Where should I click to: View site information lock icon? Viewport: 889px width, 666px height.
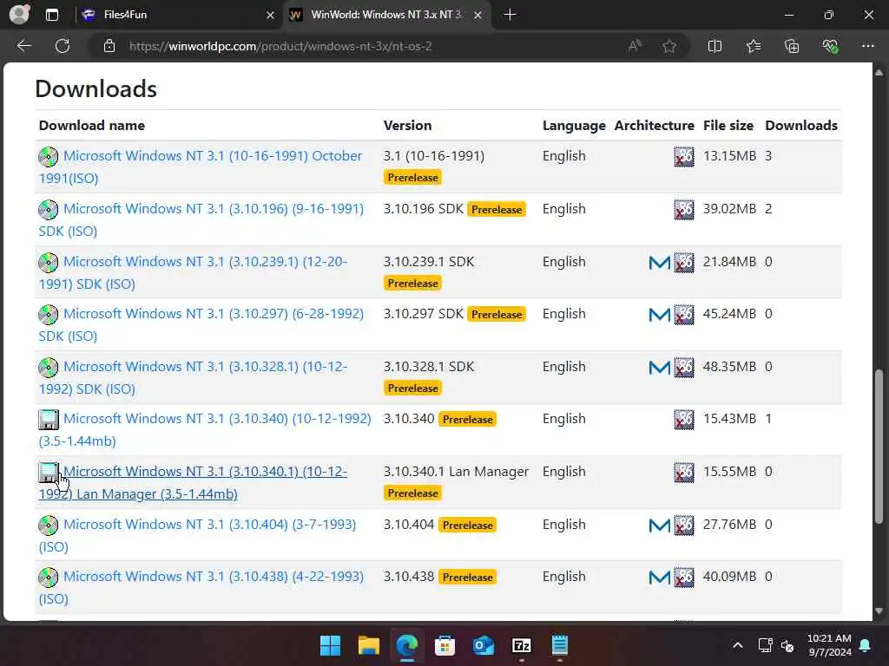(109, 46)
